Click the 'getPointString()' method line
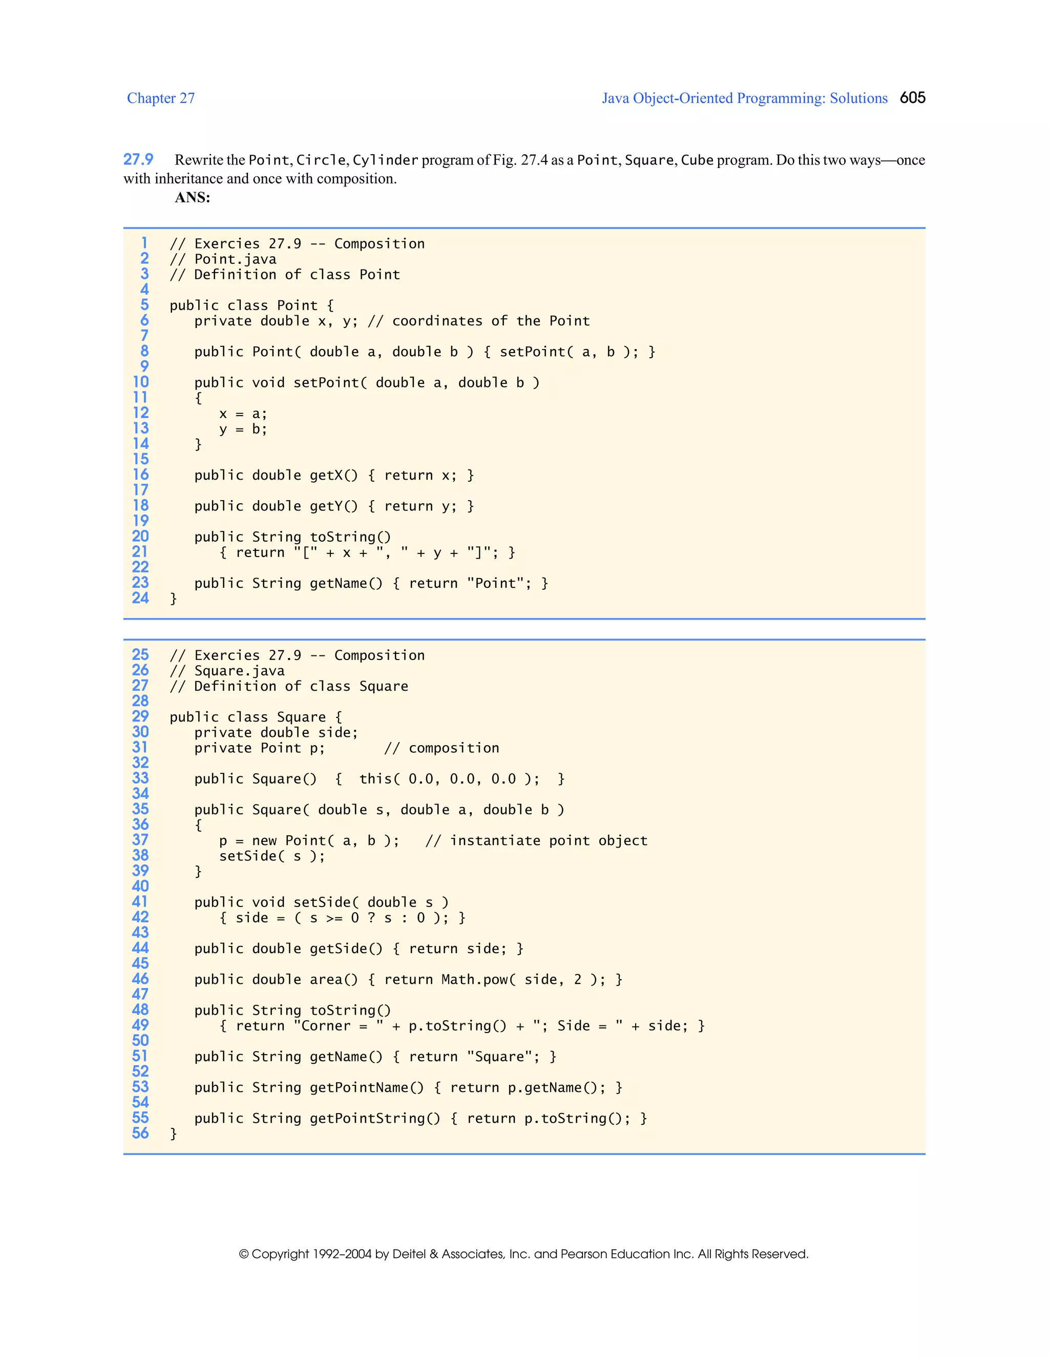The width and height of the screenshot is (1049, 1358). [421, 1119]
